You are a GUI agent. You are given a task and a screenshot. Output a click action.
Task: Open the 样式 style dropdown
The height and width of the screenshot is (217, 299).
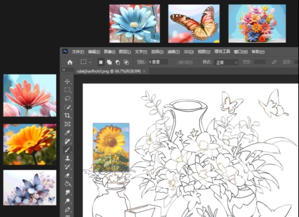click(226, 62)
